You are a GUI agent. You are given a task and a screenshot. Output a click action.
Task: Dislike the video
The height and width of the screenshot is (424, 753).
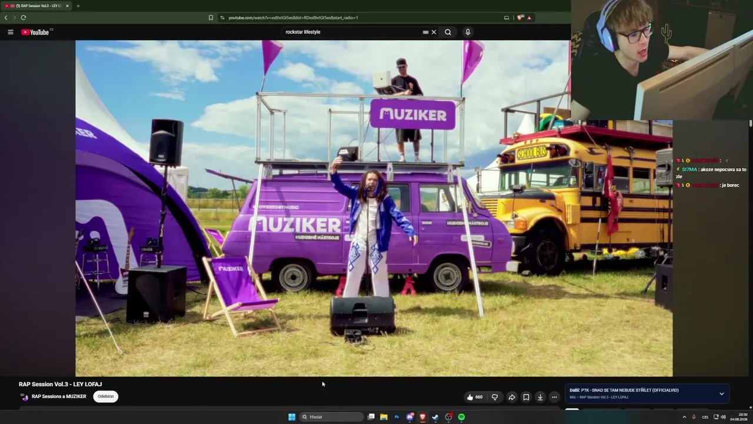(x=495, y=397)
